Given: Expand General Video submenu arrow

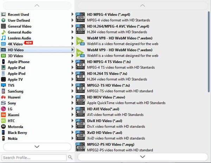Looking at the screenshot, I should click(72, 26).
